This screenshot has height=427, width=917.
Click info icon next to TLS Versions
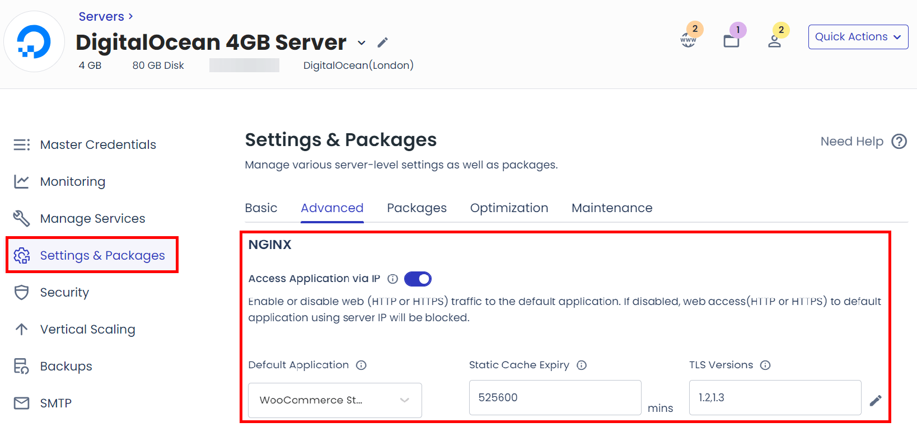click(765, 365)
